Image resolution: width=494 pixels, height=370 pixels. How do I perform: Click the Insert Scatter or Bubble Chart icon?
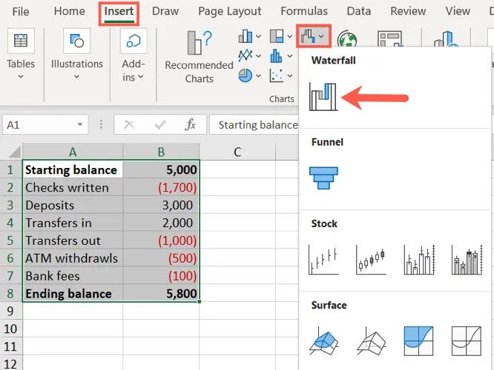(277, 75)
